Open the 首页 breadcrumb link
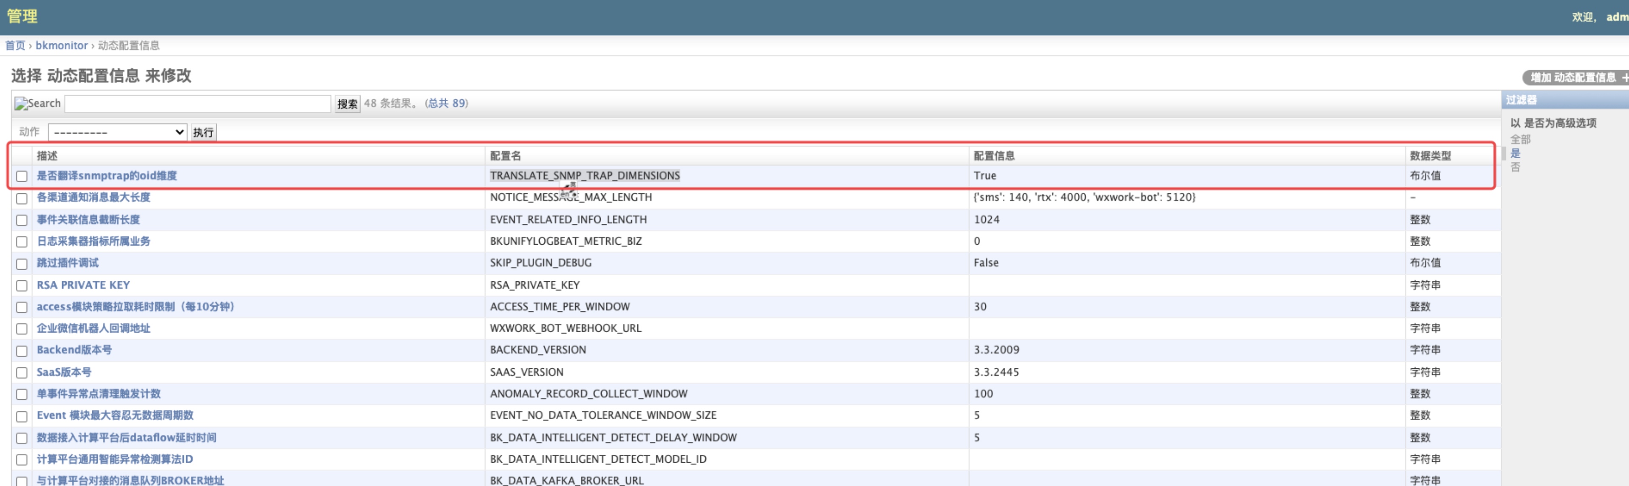The height and width of the screenshot is (486, 1629). click(15, 45)
